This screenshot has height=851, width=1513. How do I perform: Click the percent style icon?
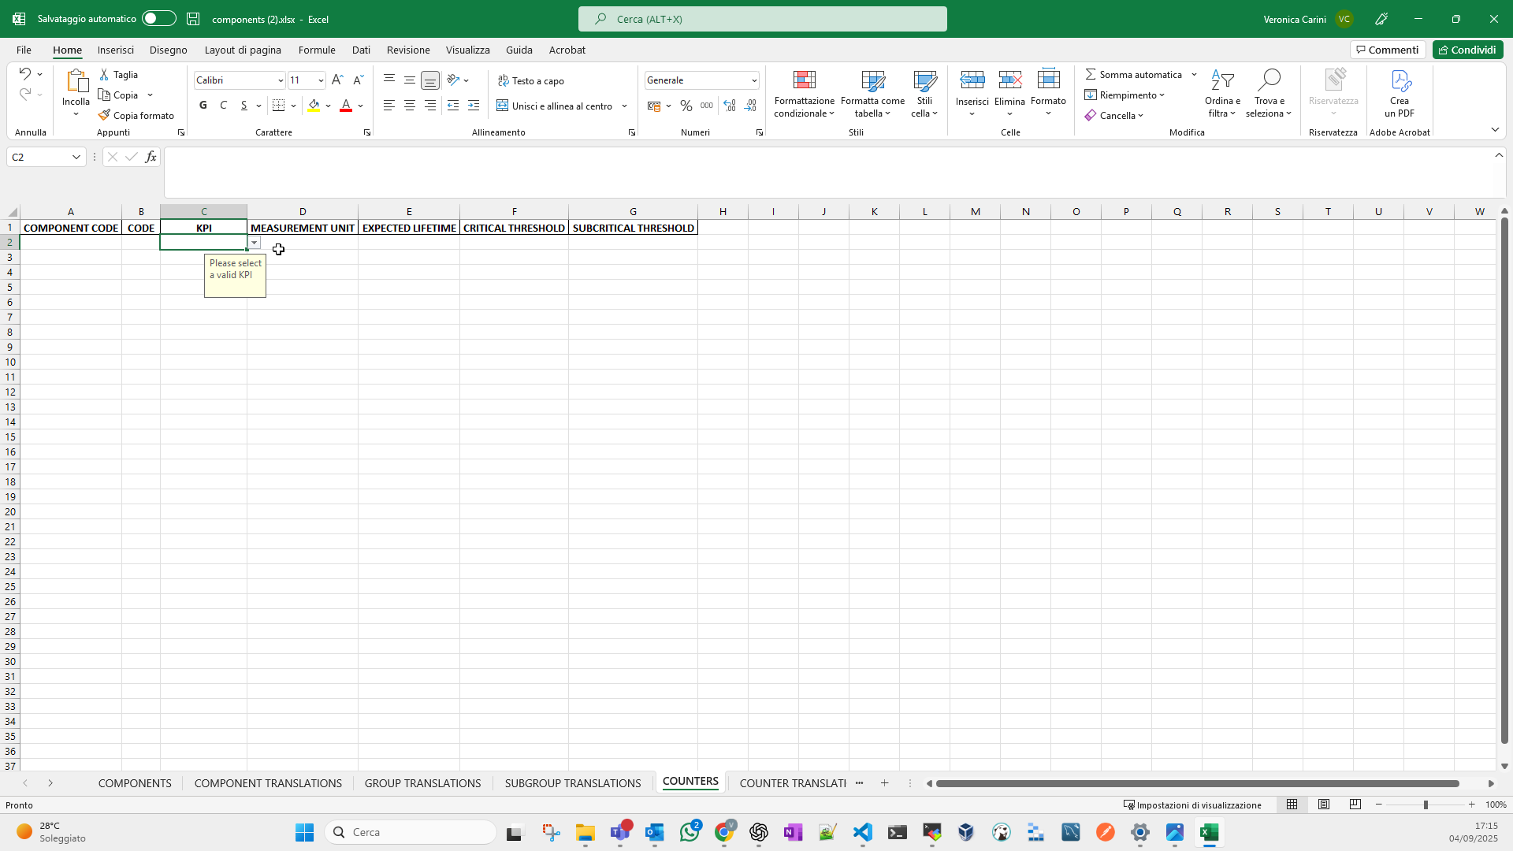[x=686, y=106]
